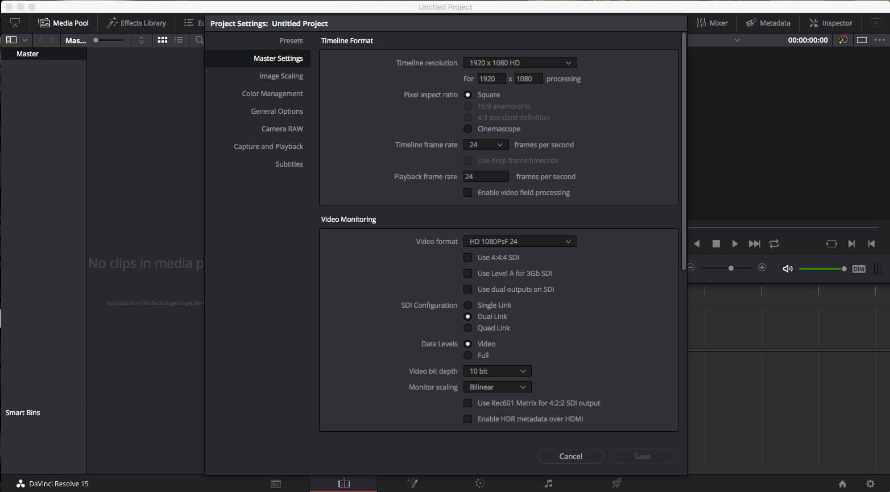Viewport: 890px width, 492px height.
Task: Switch to the Fairlight audio page
Action: point(548,483)
